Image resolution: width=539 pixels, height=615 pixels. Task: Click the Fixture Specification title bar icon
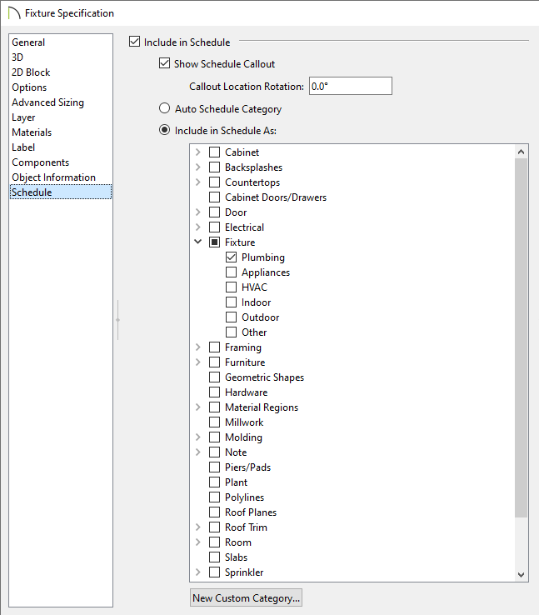13,13
